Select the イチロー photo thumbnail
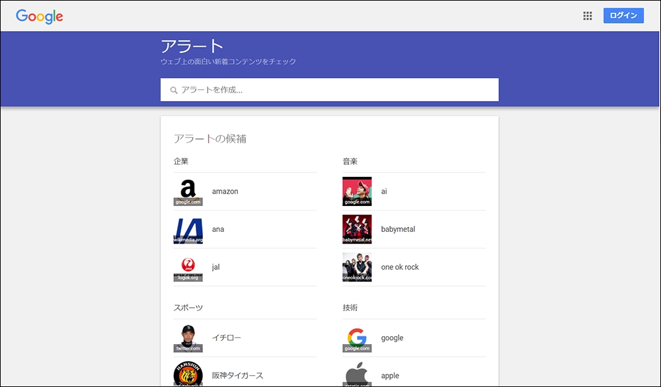661x387 pixels. pos(188,337)
